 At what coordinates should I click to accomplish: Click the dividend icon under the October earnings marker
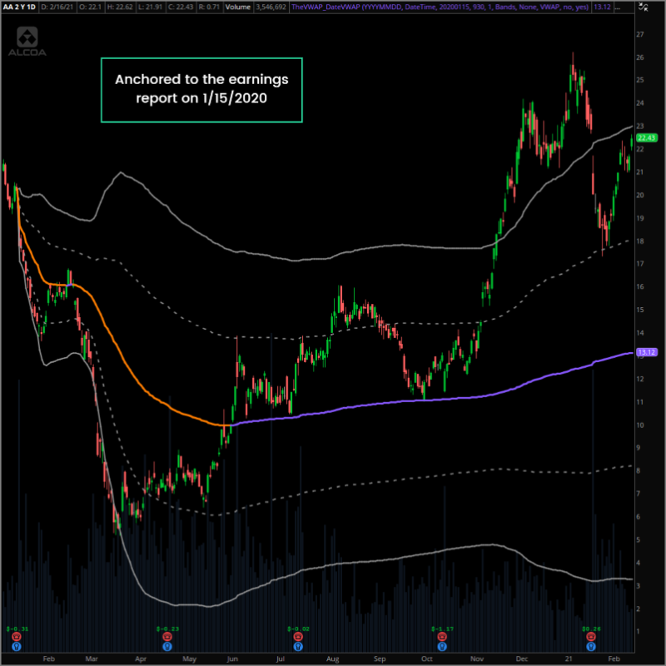click(x=441, y=645)
